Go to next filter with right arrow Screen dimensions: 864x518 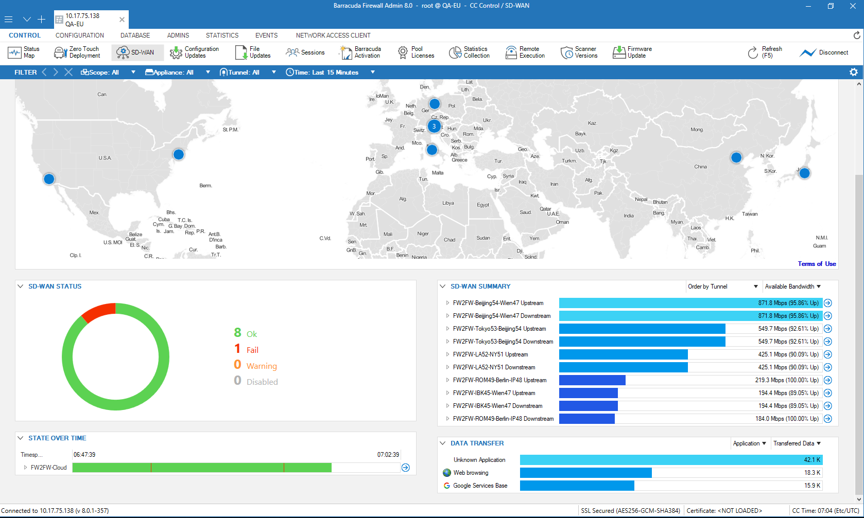[x=56, y=72]
